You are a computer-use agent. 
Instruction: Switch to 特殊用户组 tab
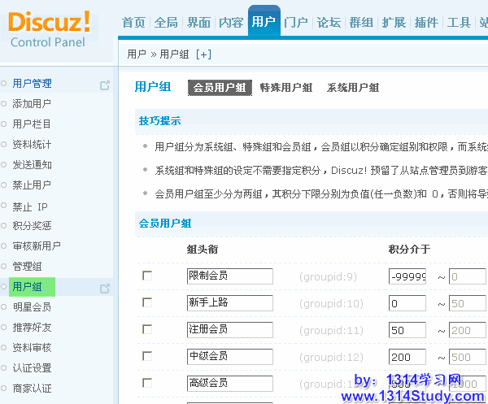(285, 88)
